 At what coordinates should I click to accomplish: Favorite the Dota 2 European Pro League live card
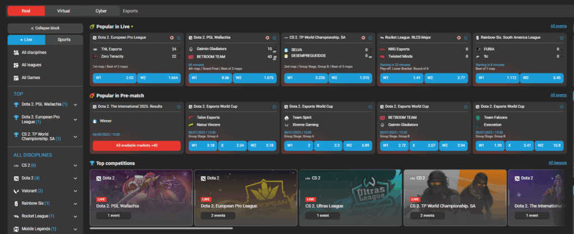[179, 38]
